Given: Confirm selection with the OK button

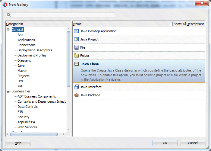Looking at the screenshot, I should coord(165,143).
